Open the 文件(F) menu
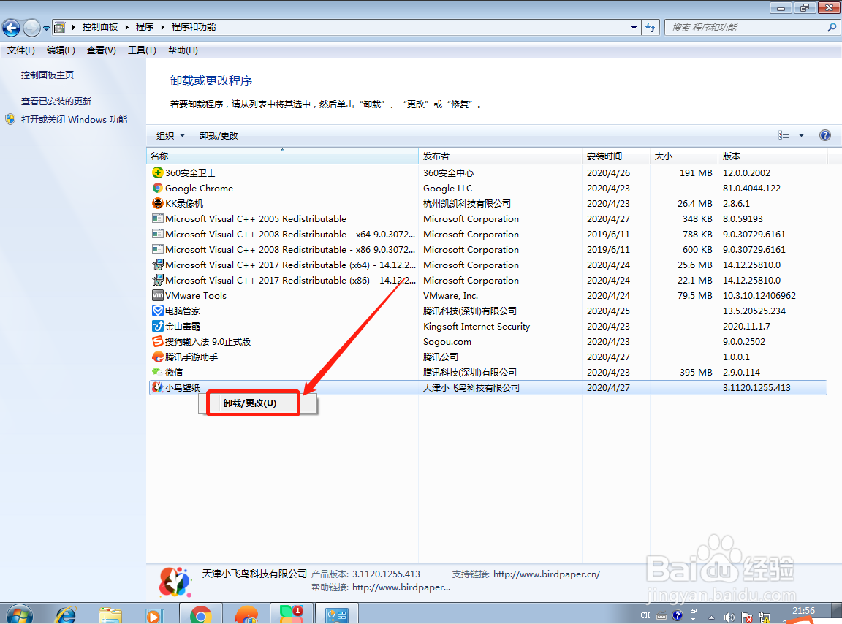 pyautogui.click(x=21, y=50)
